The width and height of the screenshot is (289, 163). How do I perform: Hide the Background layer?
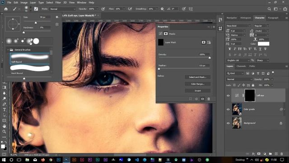pos(228,123)
